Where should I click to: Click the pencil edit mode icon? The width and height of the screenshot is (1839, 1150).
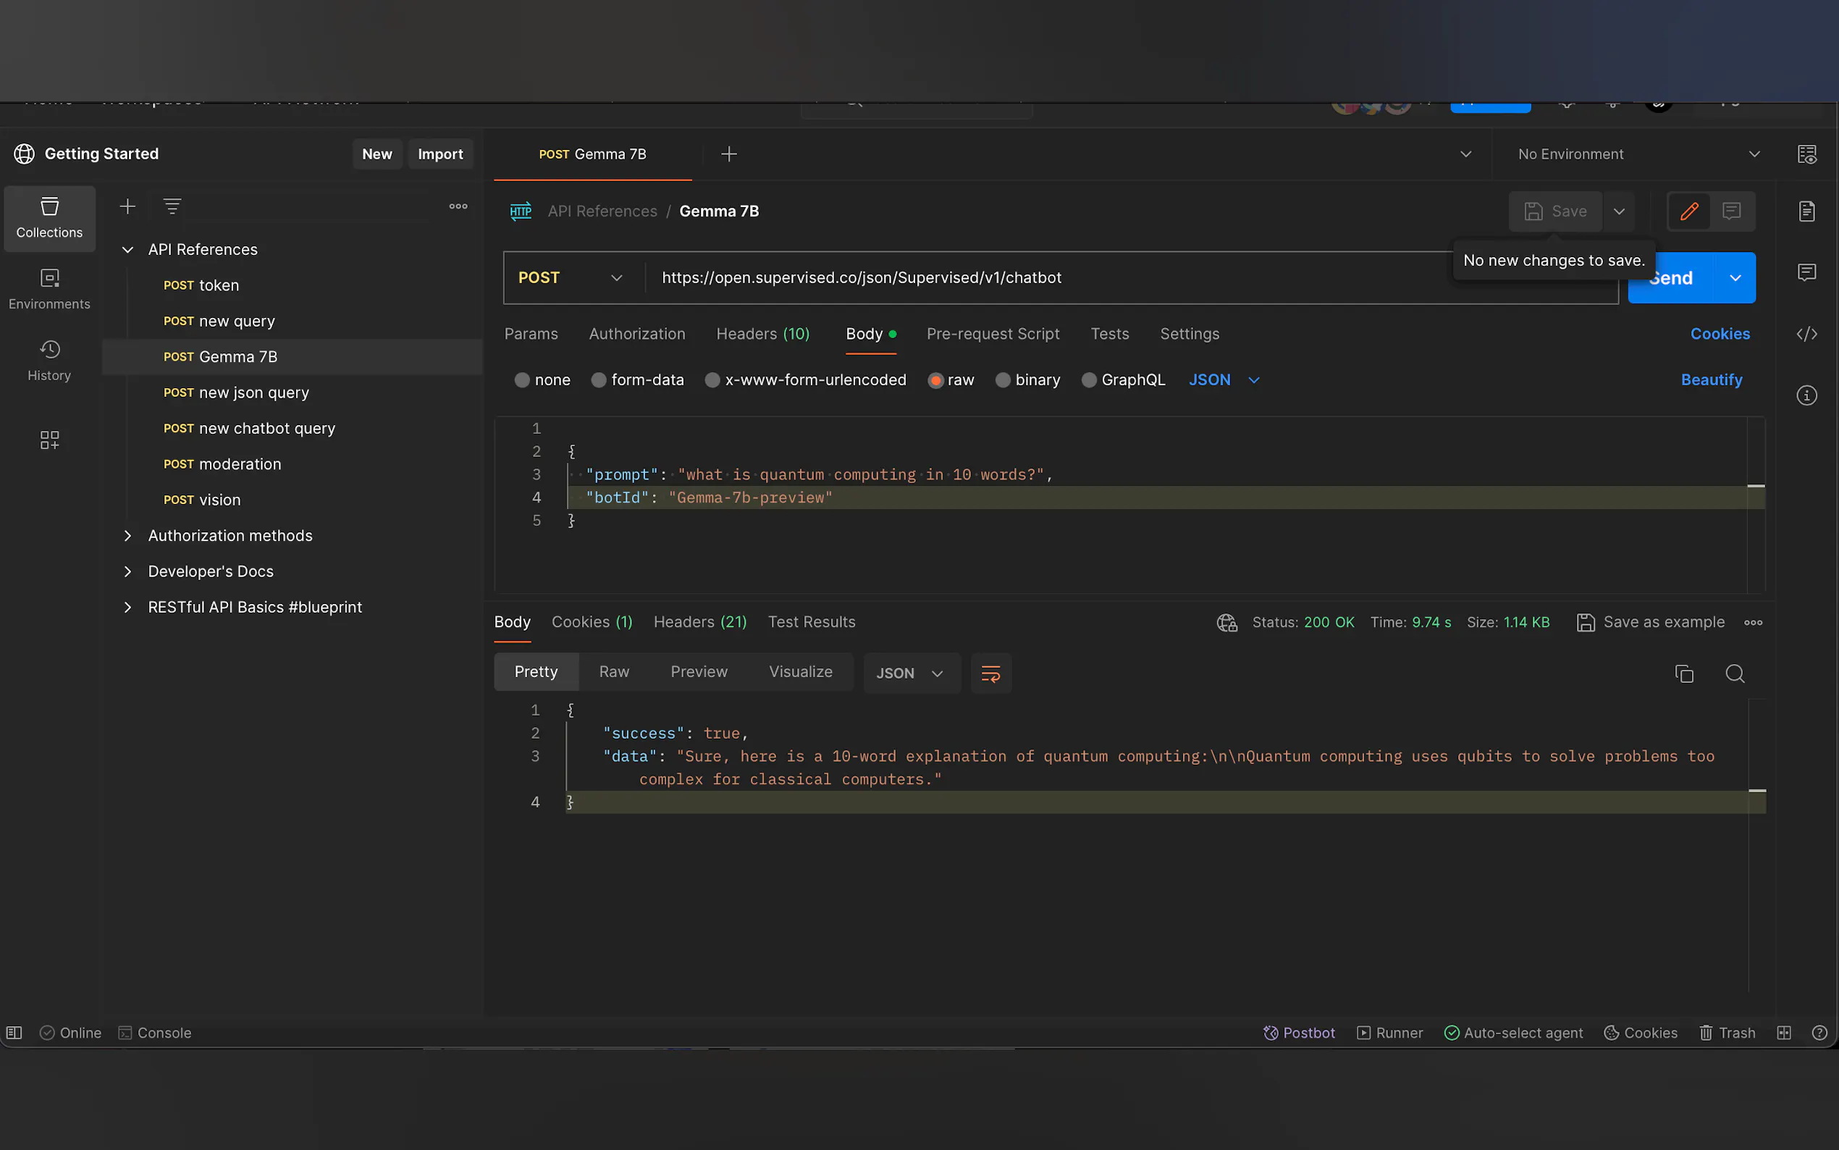tap(1688, 211)
